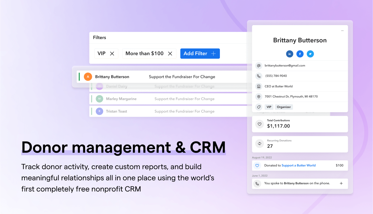Screen dimensions: 373x214
Task: Expand the phone call note with plus
Action: click(x=341, y=184)
